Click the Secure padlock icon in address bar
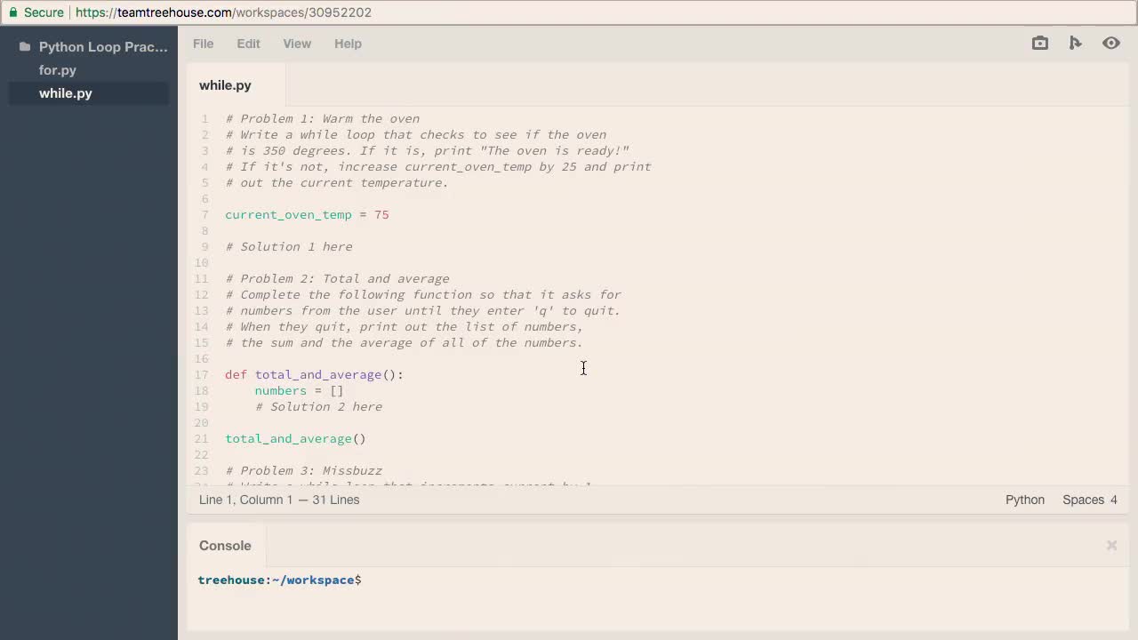 12,12
